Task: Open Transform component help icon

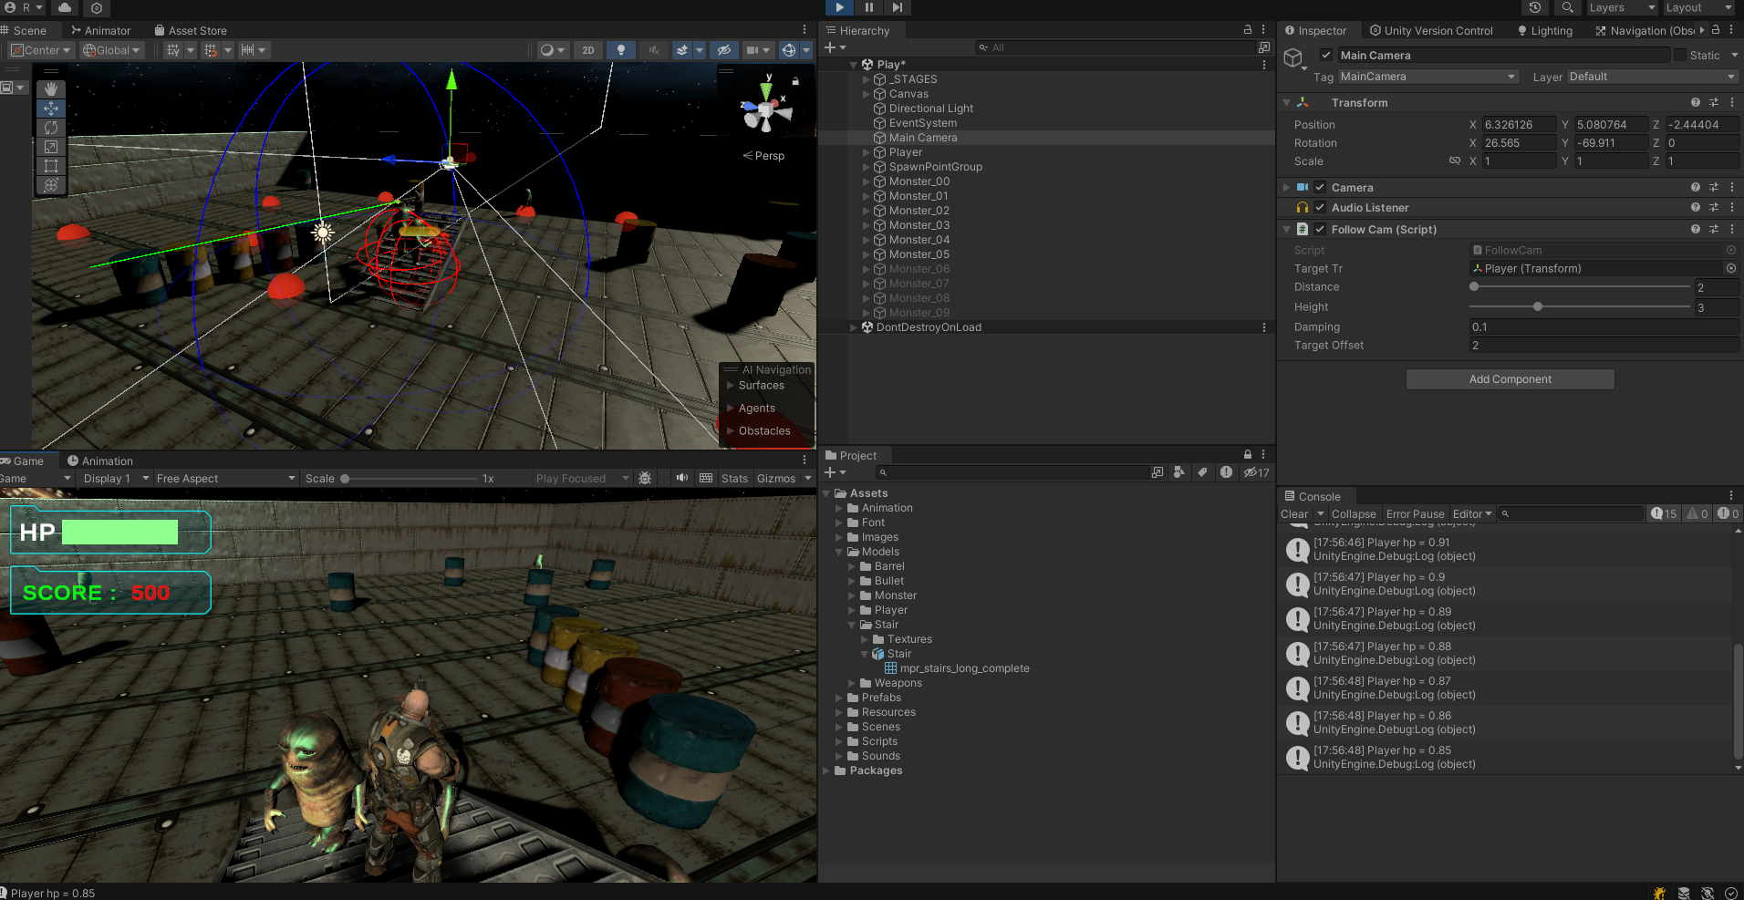Action: 1696,102
